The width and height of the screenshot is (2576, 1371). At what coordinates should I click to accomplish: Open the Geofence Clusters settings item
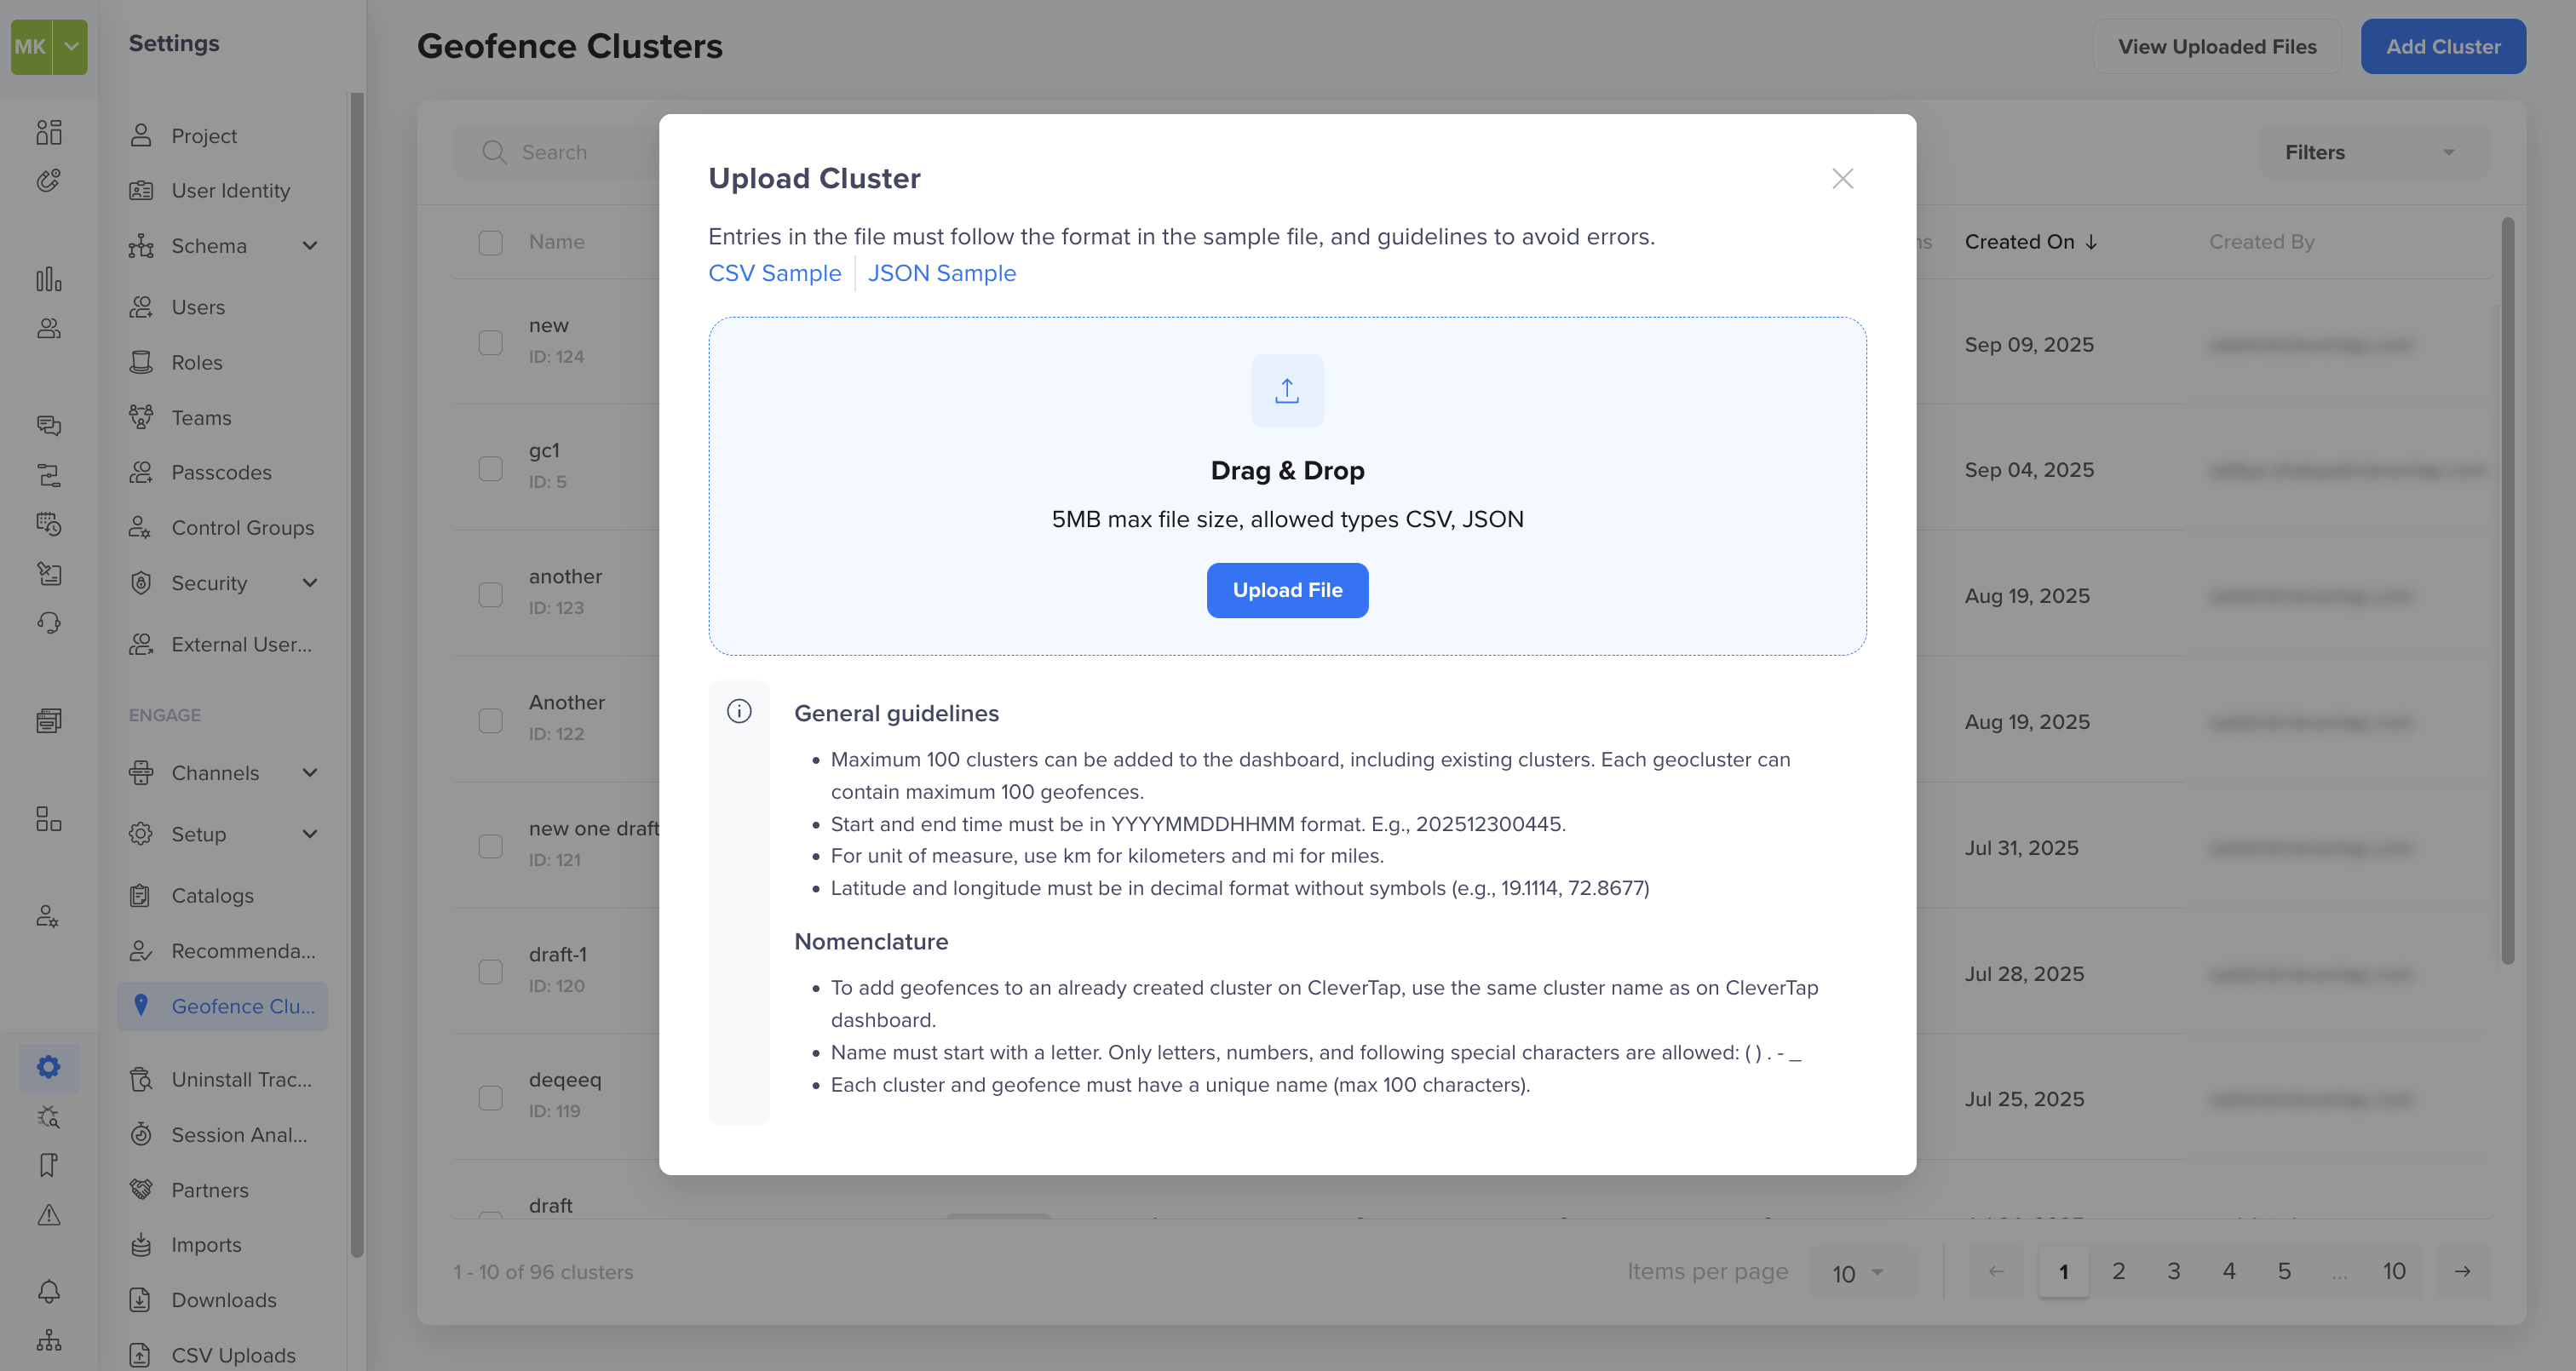pyautogui.click(x=242, y=1006)
